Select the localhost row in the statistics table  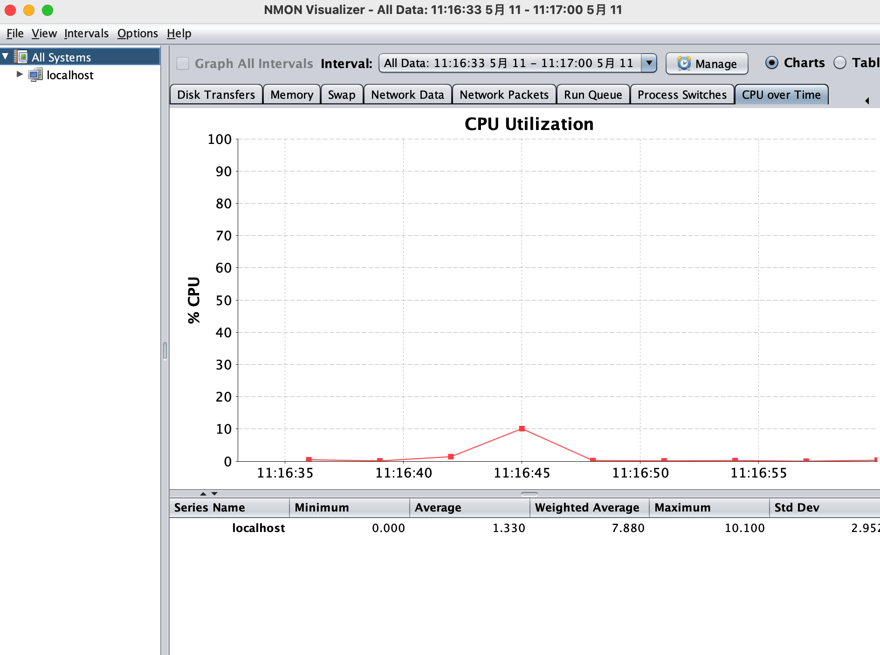[x=259, y=528]
